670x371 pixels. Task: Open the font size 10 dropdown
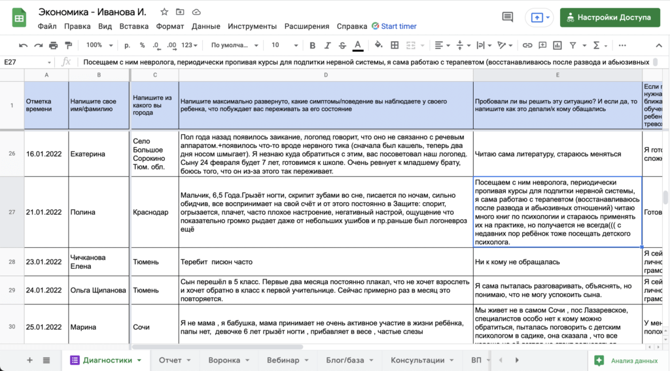point(285,45)
